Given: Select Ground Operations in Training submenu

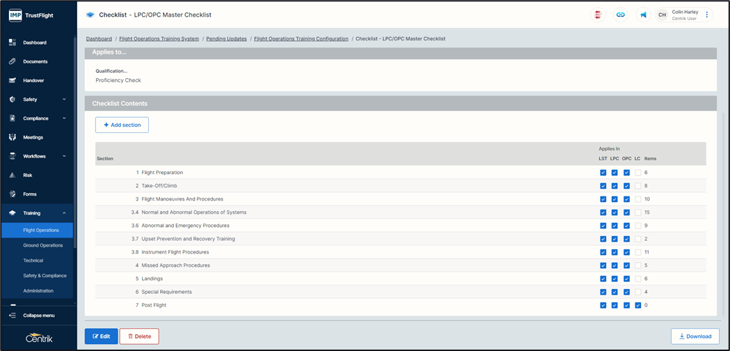Looking at the screenshot, I should tap(42, 245).
